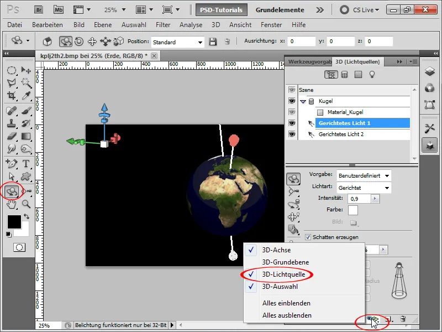Select the Gradient tool

point(26,136)
